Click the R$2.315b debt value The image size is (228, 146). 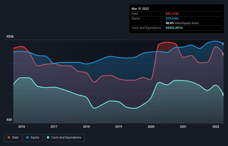click(x=172, y=14)
